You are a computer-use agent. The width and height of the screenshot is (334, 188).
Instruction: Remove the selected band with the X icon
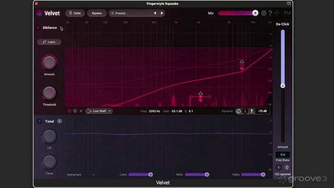(x=81, y=111)
